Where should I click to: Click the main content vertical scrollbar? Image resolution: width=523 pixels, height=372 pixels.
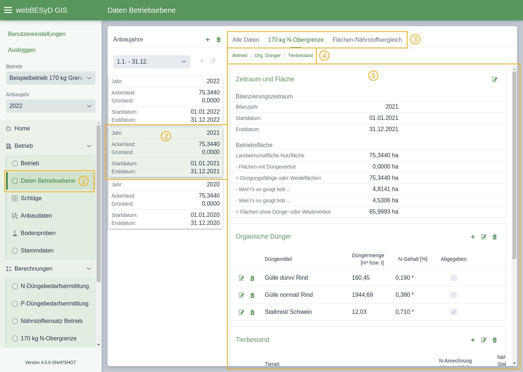pos(514,165)
